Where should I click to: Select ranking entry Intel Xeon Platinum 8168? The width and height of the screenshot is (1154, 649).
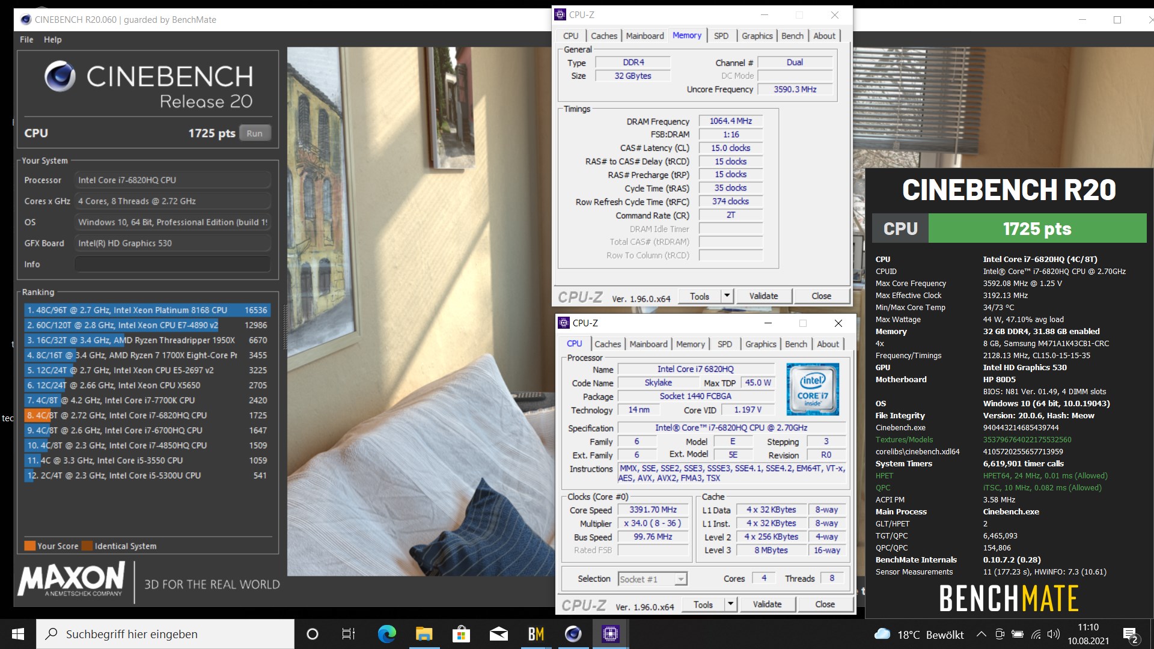147,310
